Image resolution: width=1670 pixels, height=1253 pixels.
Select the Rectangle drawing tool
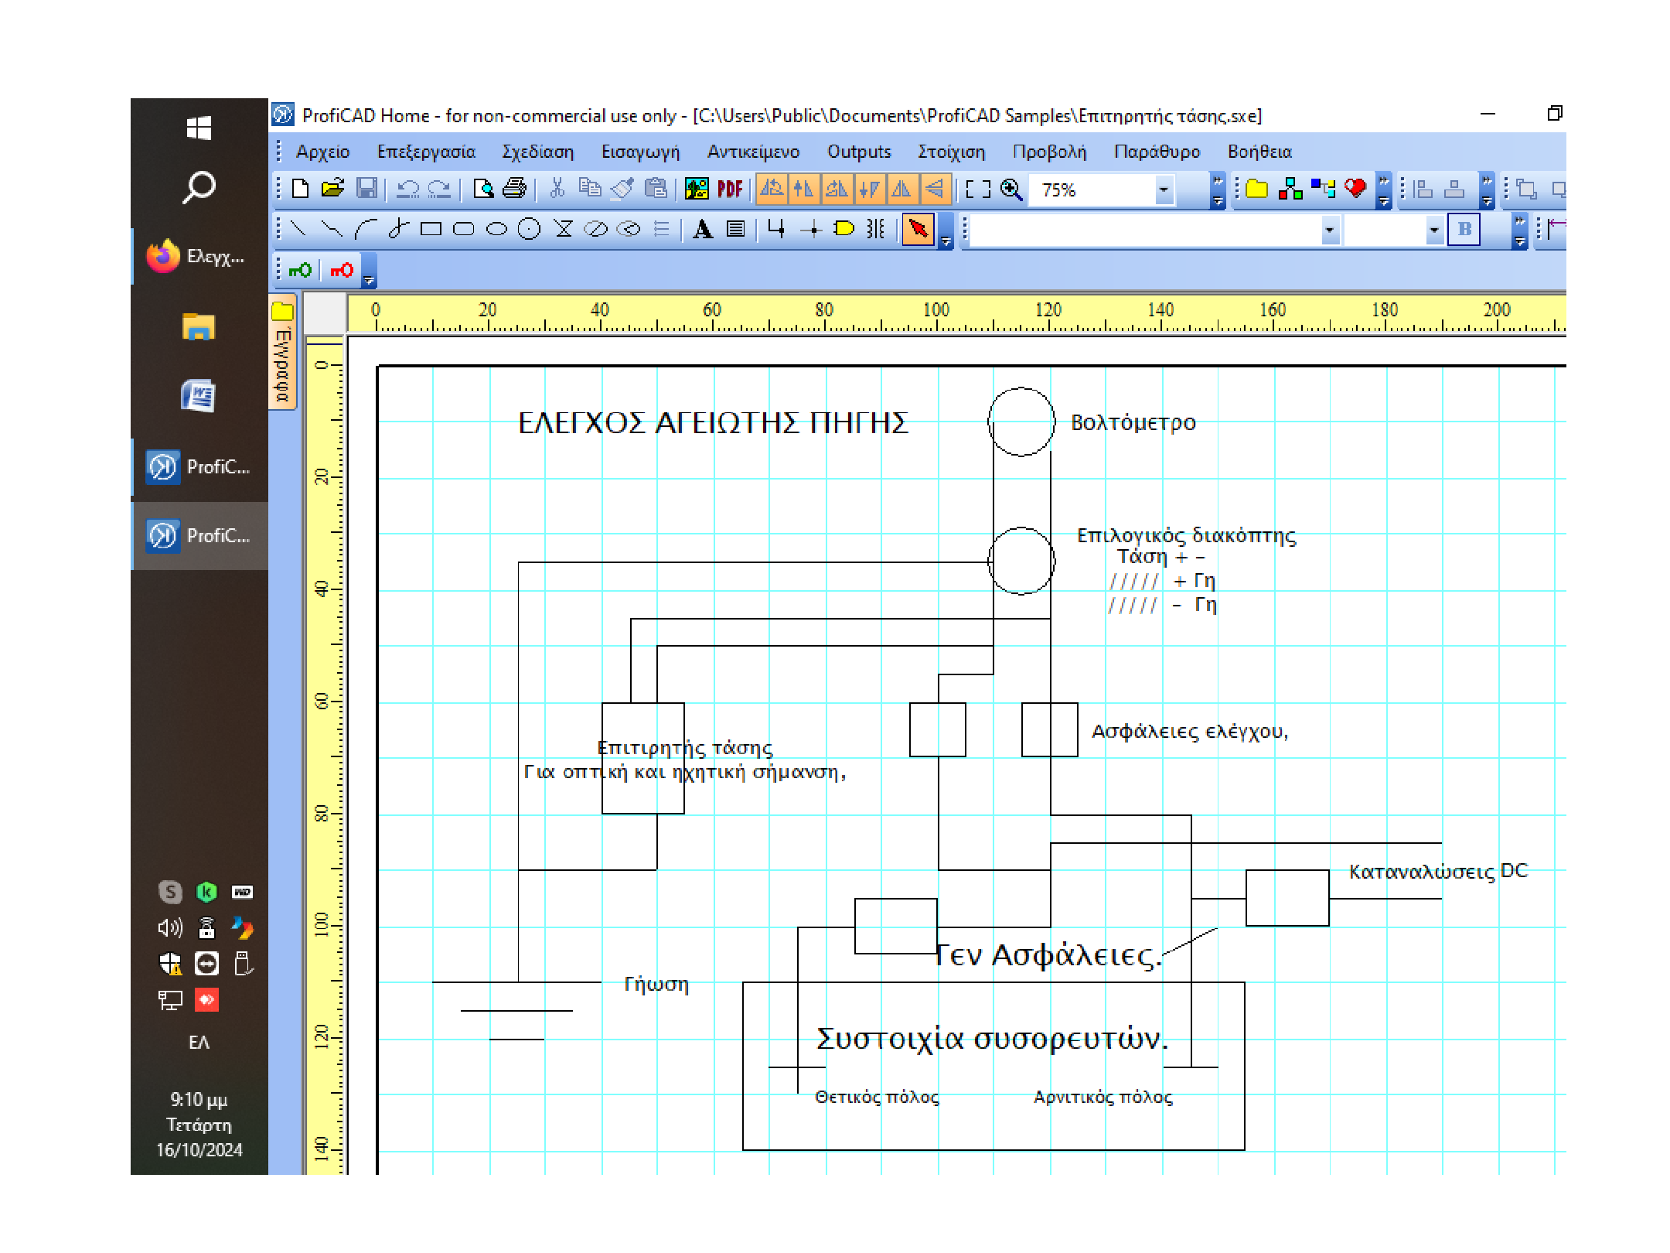tap(431, 229)
